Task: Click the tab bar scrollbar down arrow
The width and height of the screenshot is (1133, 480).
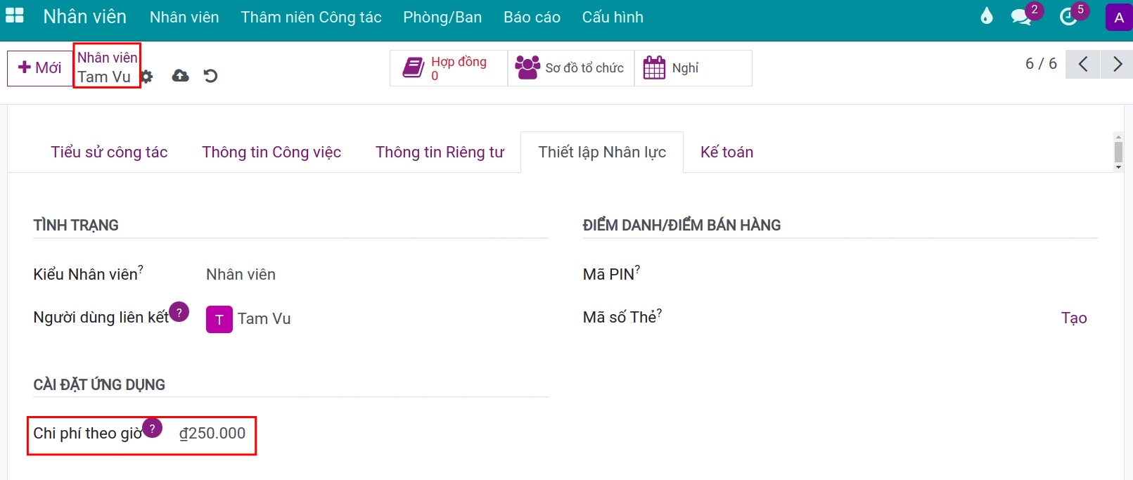Action: pyautogui.click(x=1118, y=168)
